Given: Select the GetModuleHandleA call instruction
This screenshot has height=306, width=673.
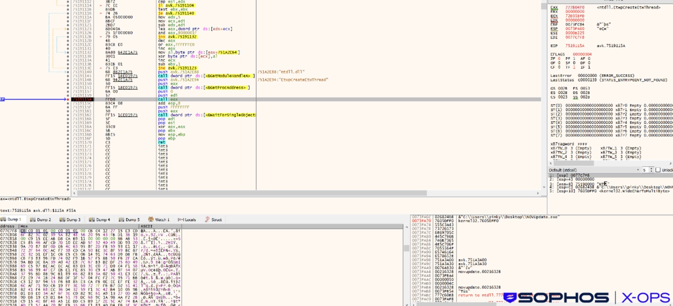Looking at the screenshot, I should click(206, 76).
